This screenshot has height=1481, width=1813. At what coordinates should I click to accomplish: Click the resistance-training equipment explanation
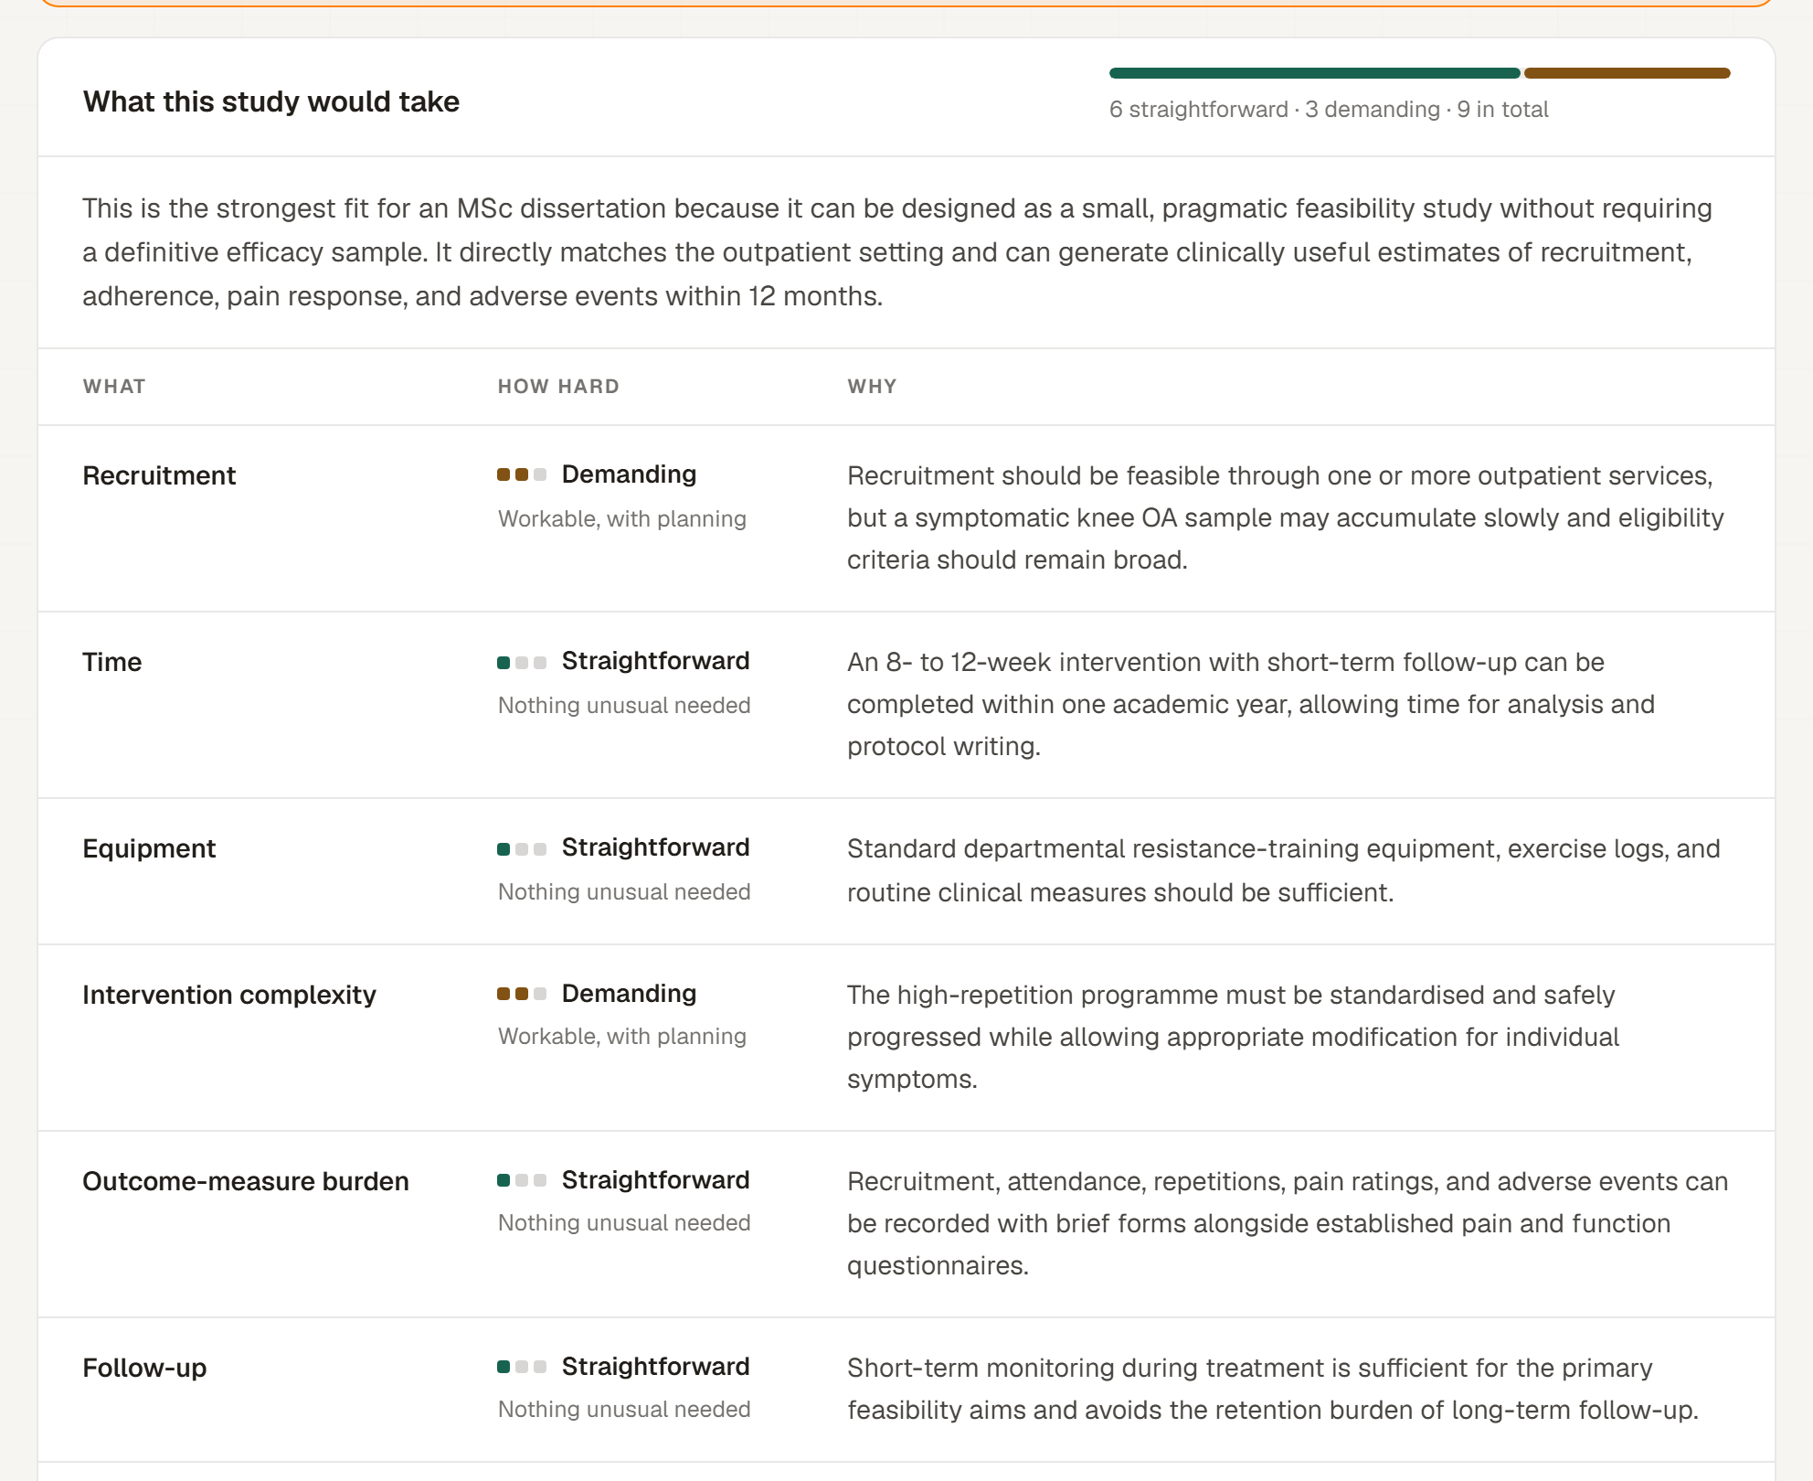tap(1284, 870)
